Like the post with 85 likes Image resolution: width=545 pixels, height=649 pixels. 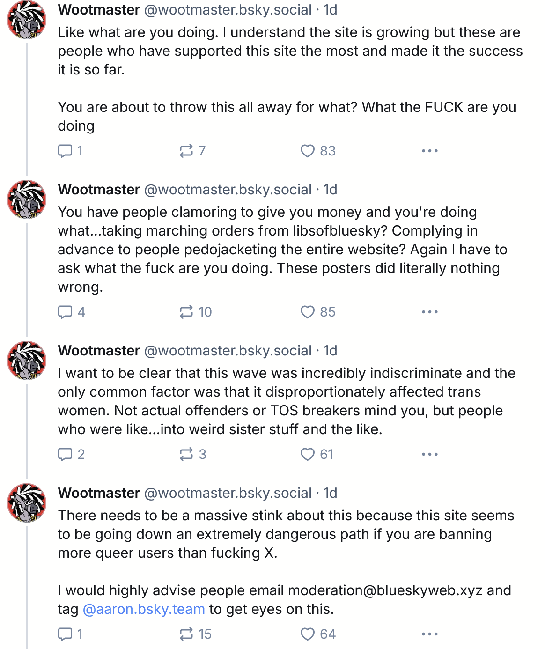pyautogui.click(x=307, y=312)
